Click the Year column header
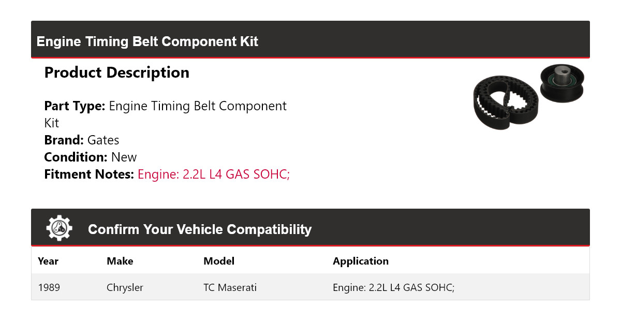 [48, 261]
